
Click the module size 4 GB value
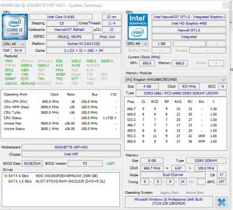(147, 87)
